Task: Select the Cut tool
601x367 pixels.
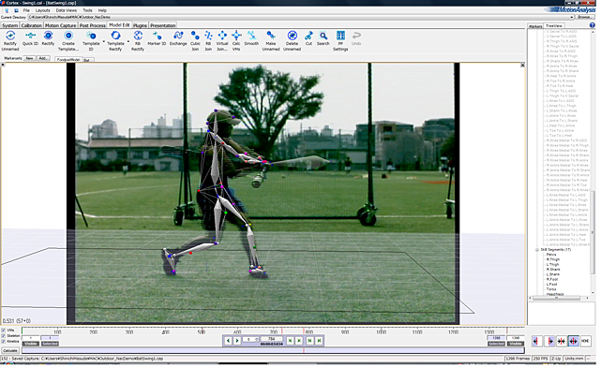Action: click(308, 36)
